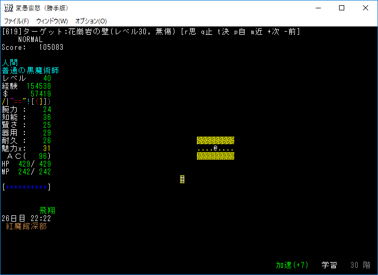Click the lower yellow granite wall segment
The height and width of the screenshot is (275, 378).
coord(215,156)
